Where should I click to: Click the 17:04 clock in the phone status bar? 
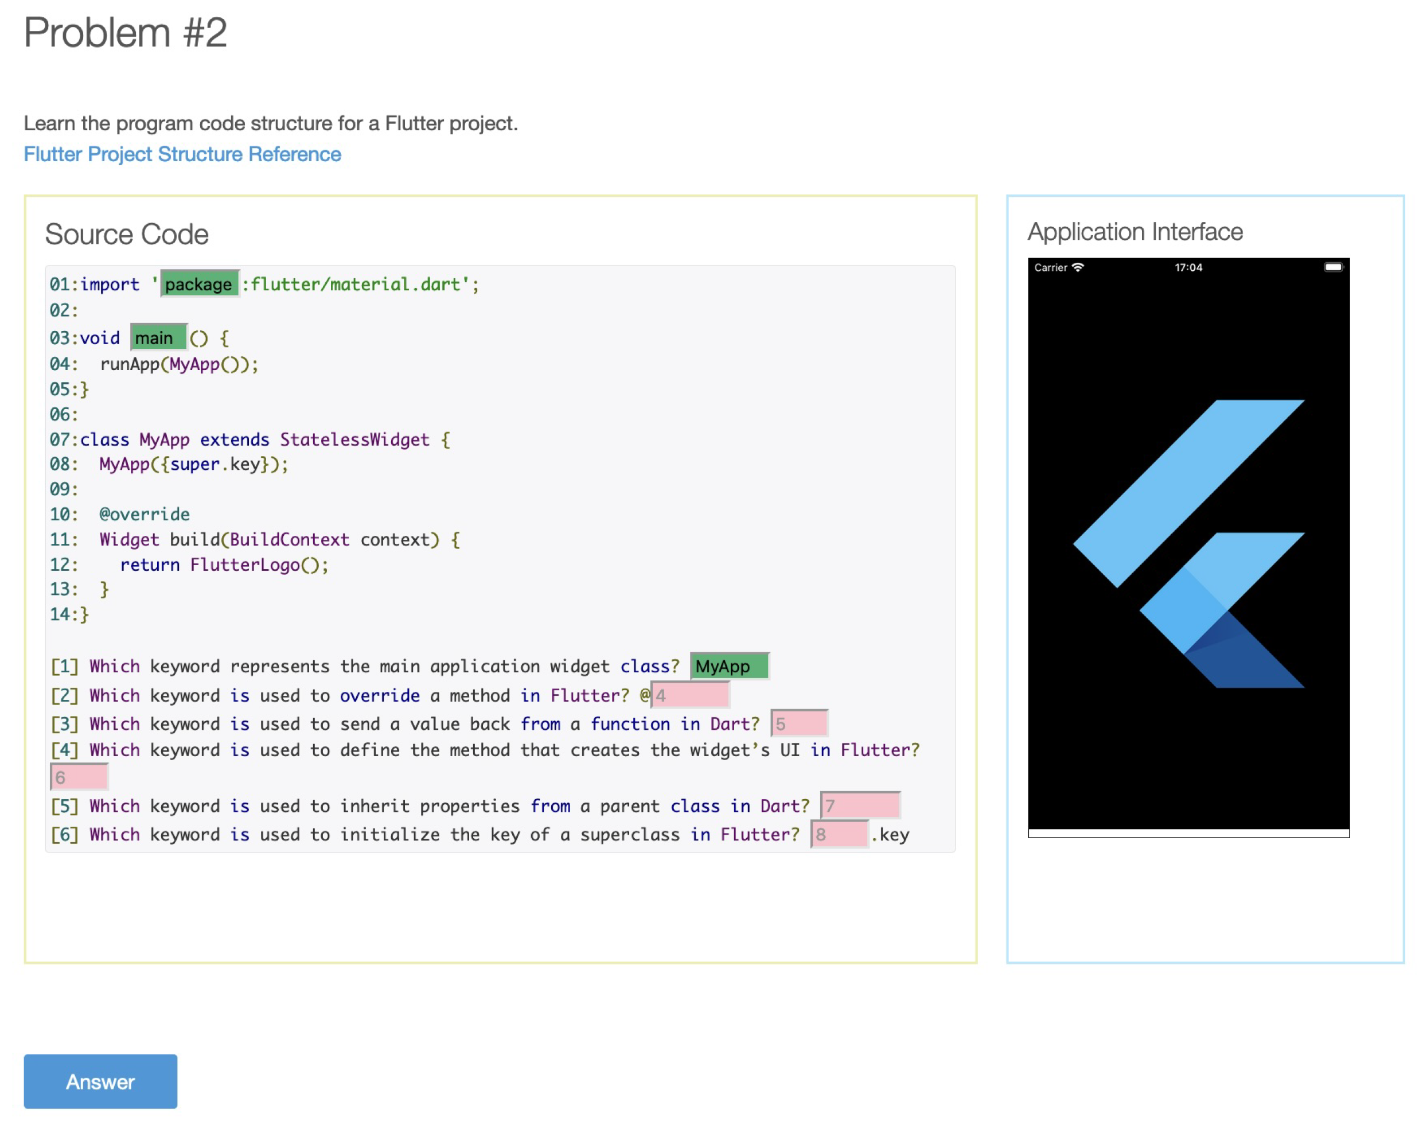click(1188, 267)
